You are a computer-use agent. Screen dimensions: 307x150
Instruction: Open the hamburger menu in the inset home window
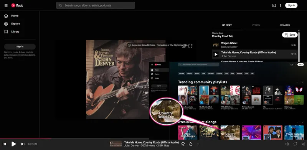152,64
